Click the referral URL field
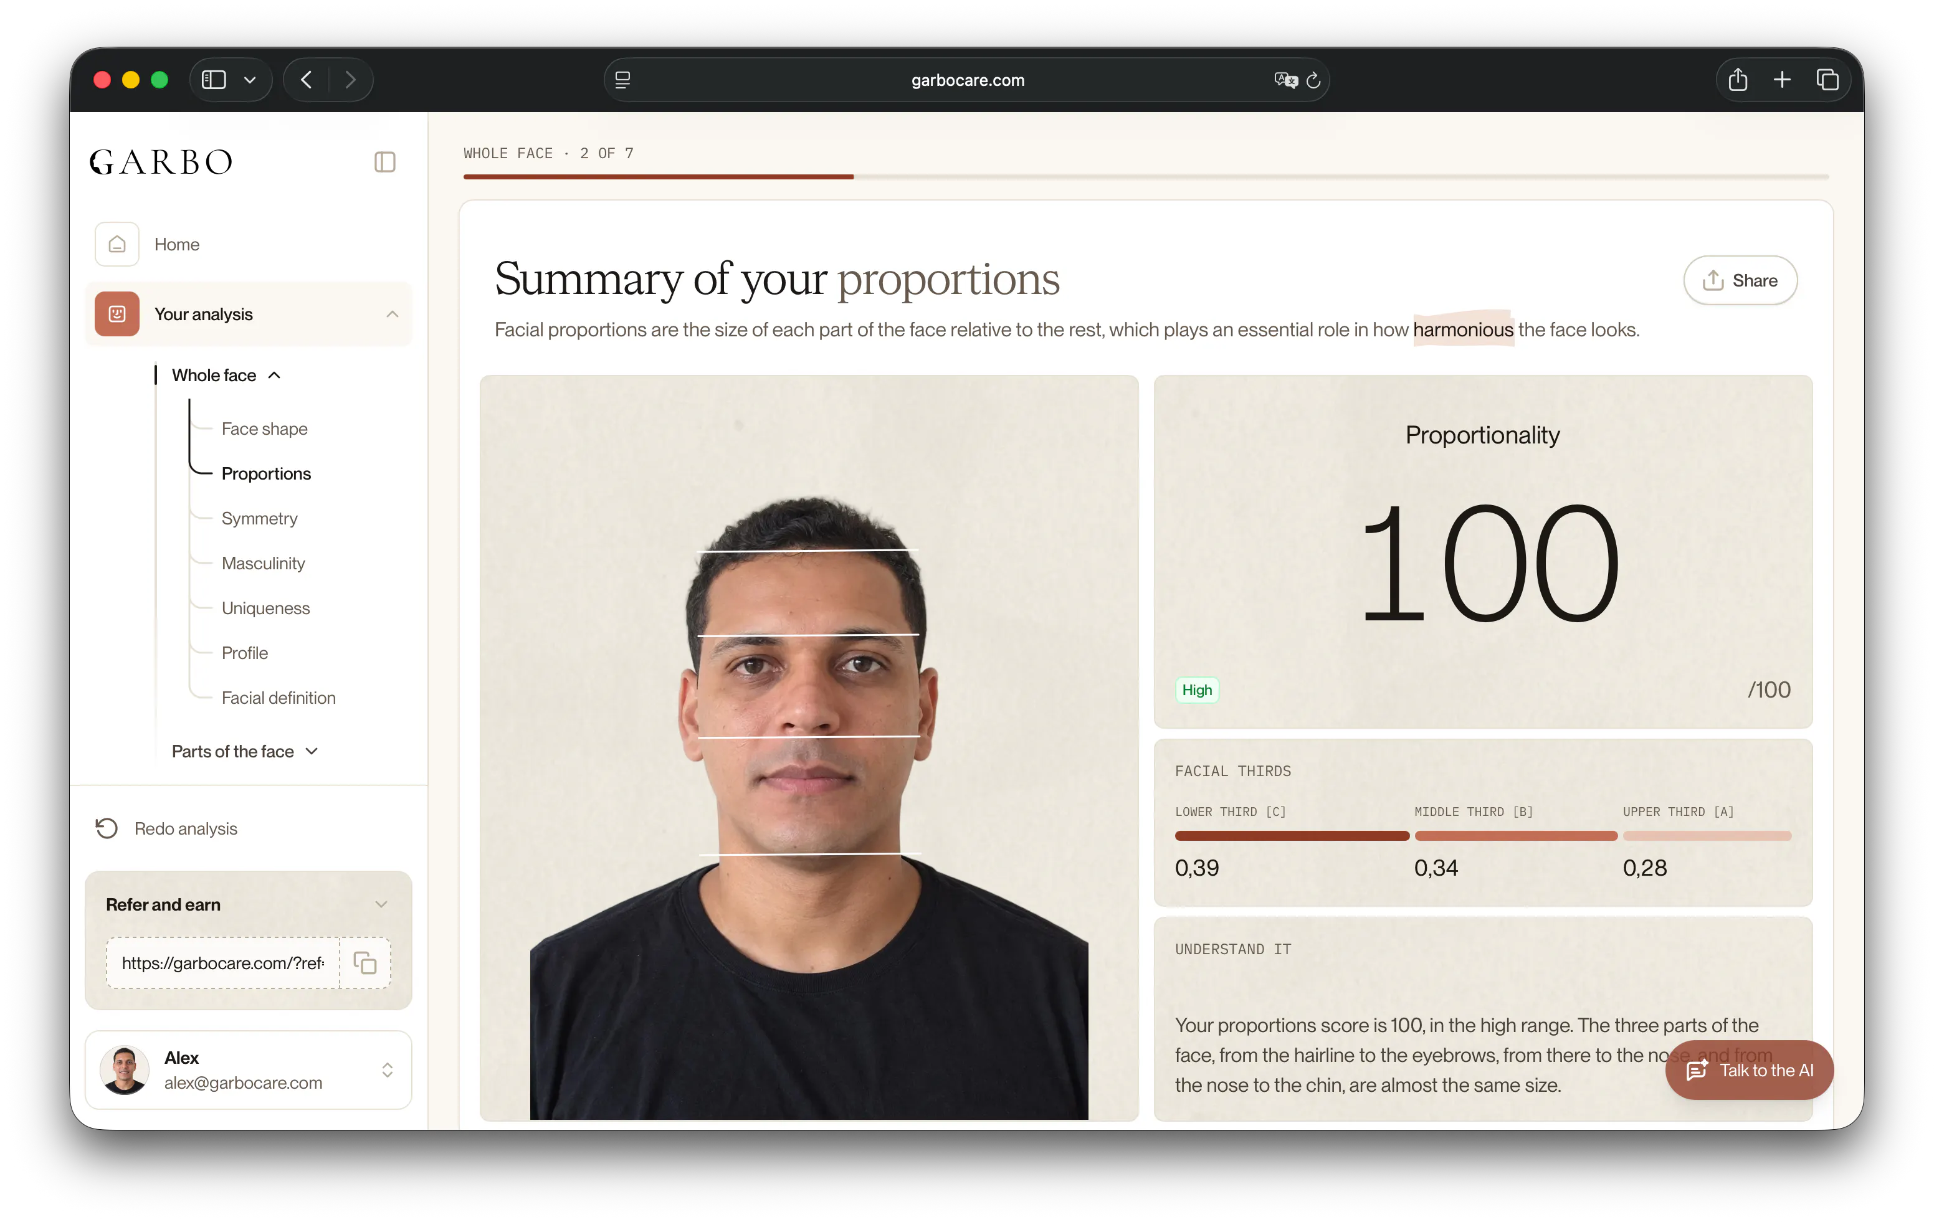Image resolution: width=1934 pixels, height=1222 pixels. pos(223,962)
